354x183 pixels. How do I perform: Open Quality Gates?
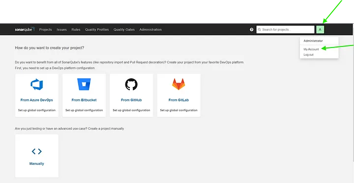[124, 29]
